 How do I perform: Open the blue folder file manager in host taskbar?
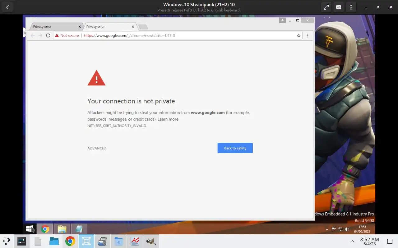pyautogui.click(x=54, y=241)
